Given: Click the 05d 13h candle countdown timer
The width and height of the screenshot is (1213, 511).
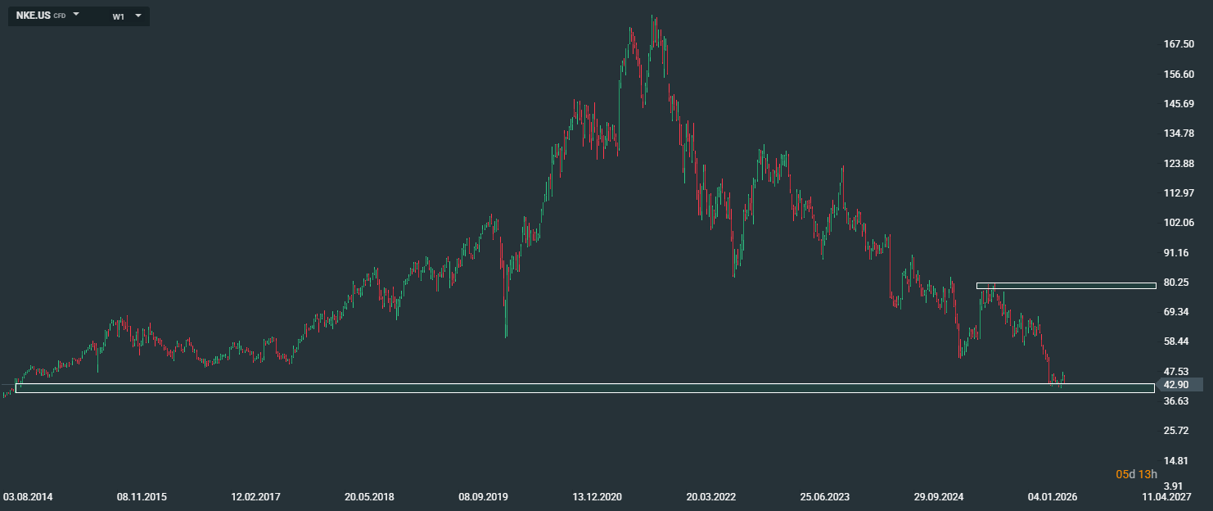Looking at the screenshot, I should pyautogui.click(x=1137, y=474).
